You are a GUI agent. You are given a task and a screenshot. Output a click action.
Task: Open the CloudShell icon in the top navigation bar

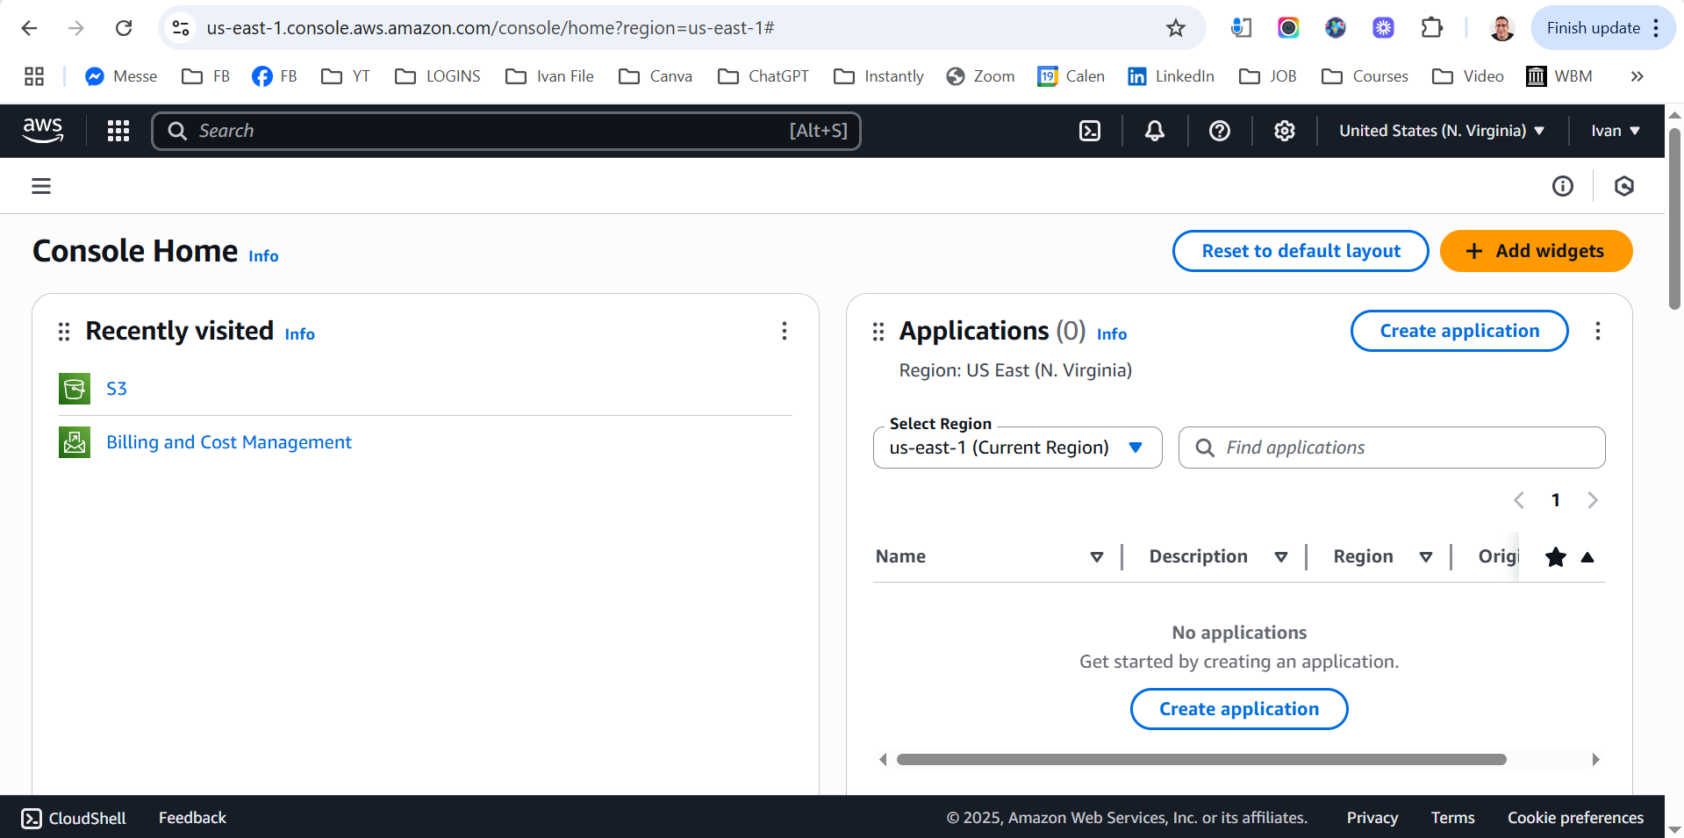[x=1089, y=131]
